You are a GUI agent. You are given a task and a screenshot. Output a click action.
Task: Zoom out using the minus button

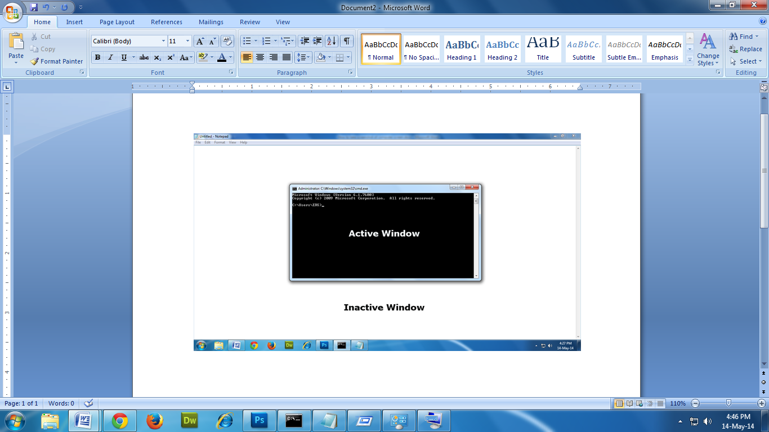point(696,403)
